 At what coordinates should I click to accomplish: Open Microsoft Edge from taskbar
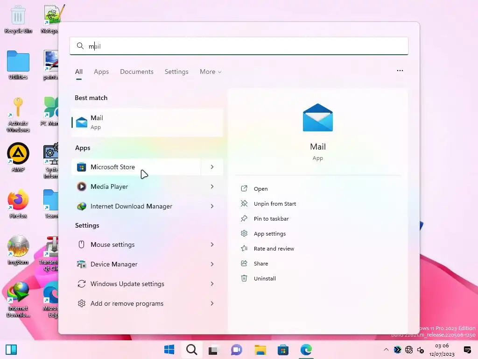pos(306,350)
